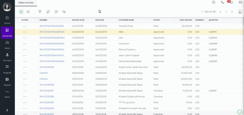Open the Payroll sidebar module
This screenshot has width=244, height=115.
coord(7,82)
